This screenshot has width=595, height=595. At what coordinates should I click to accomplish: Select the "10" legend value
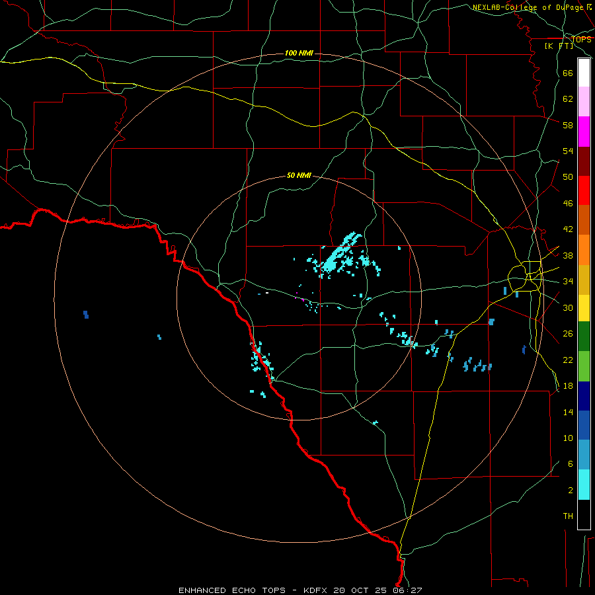(568, 438)
